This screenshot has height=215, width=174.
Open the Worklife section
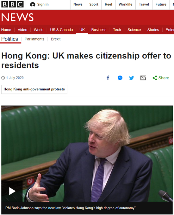[x=125, y=4]
